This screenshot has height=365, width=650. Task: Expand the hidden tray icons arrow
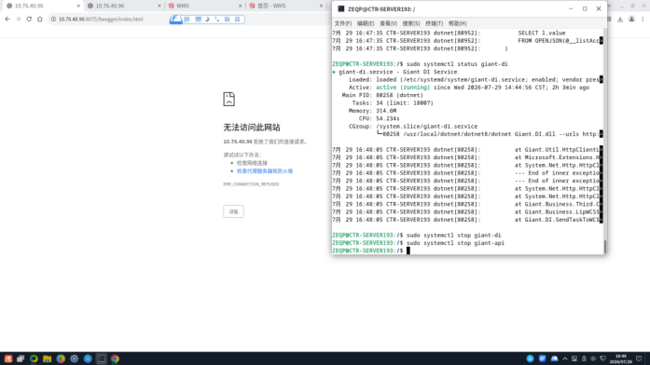565,358
